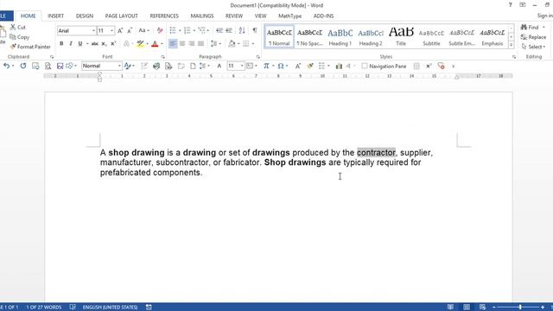Open the HOME ribbon tab

tap(28, 16)
